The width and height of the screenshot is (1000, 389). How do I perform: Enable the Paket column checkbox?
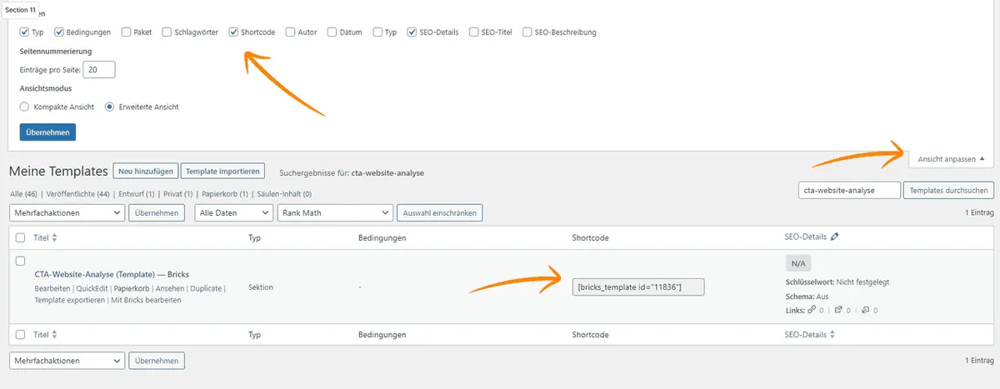(126, 32)
